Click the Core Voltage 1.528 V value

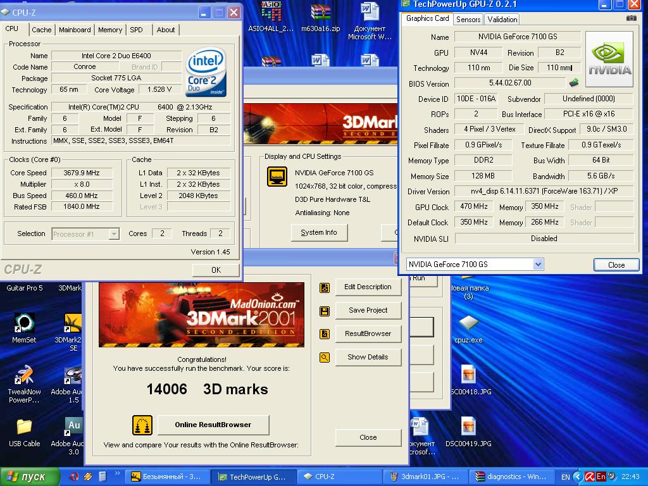pyautogui.click(x=159, y=90)
